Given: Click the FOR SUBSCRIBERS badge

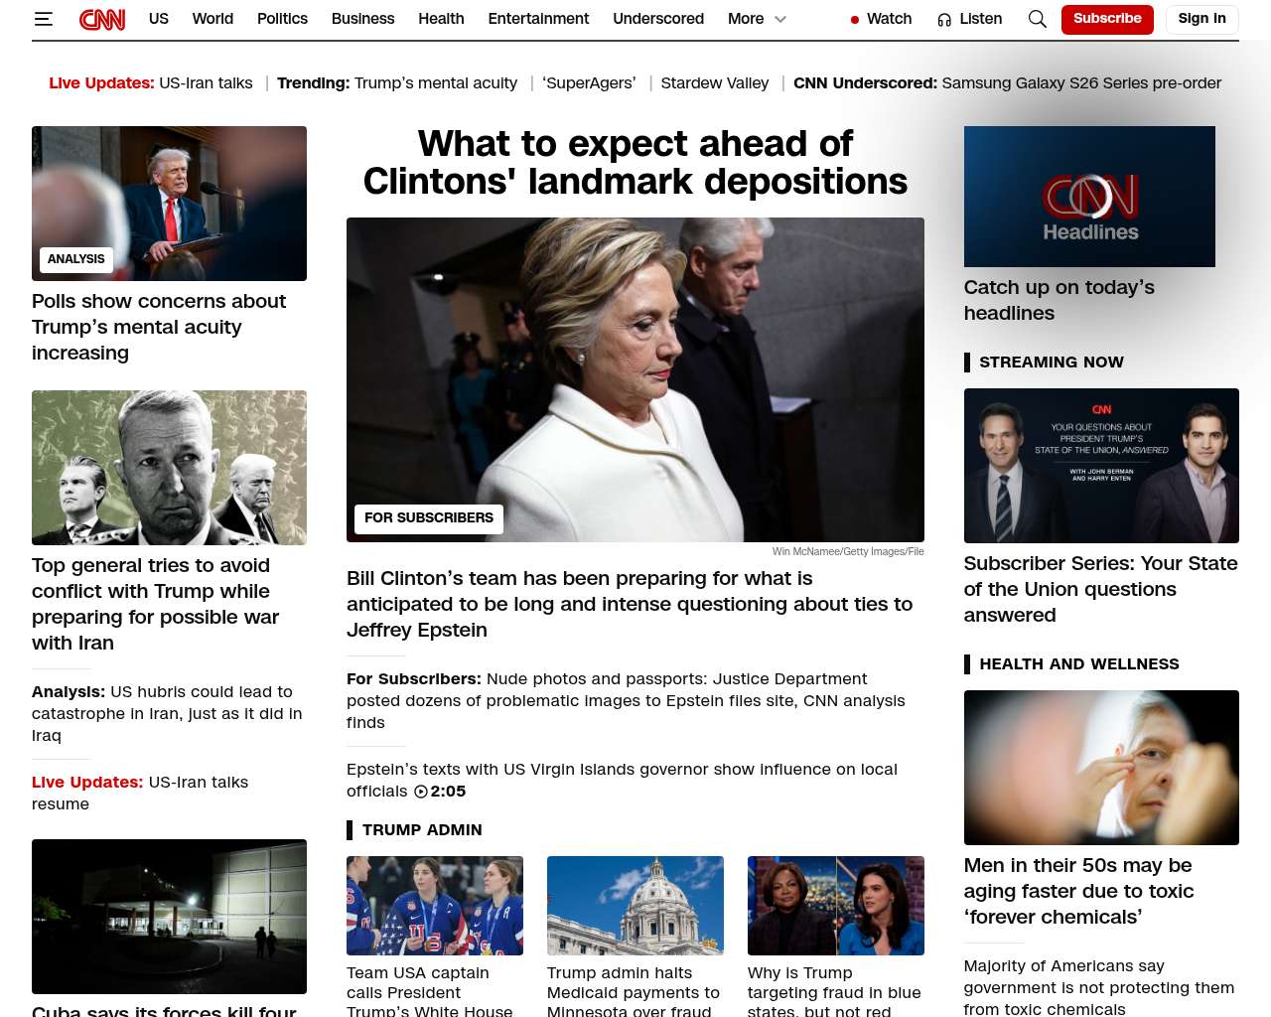Looking at the screenshot, I should pos(429,518).
